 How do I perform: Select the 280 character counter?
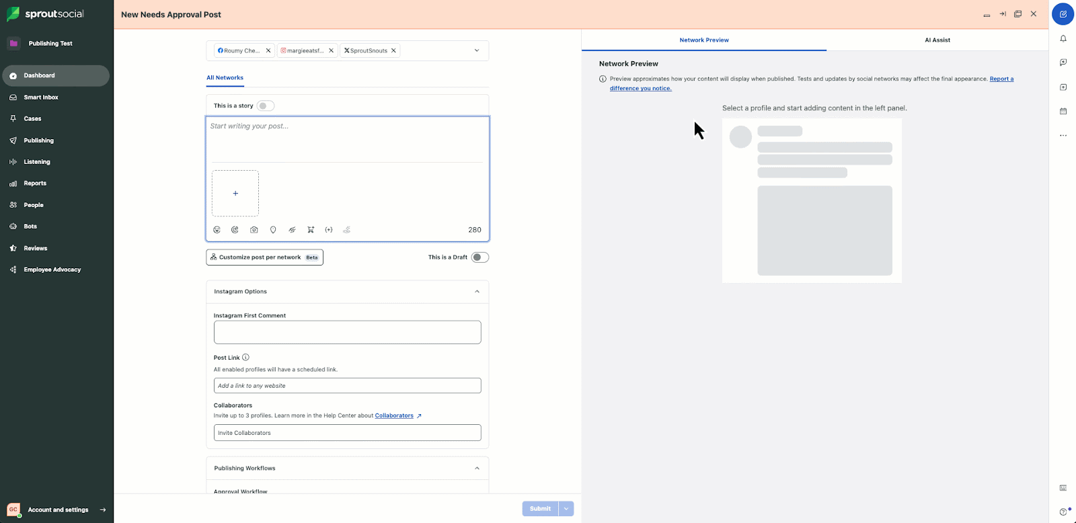click(475, 230)
